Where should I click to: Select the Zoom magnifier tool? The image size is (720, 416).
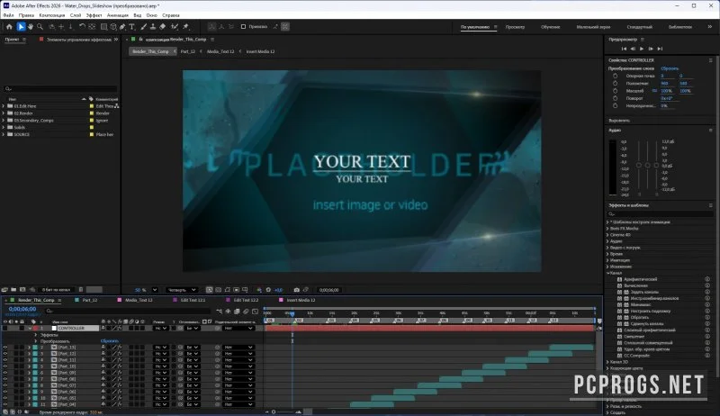click(x=40, y=27)
